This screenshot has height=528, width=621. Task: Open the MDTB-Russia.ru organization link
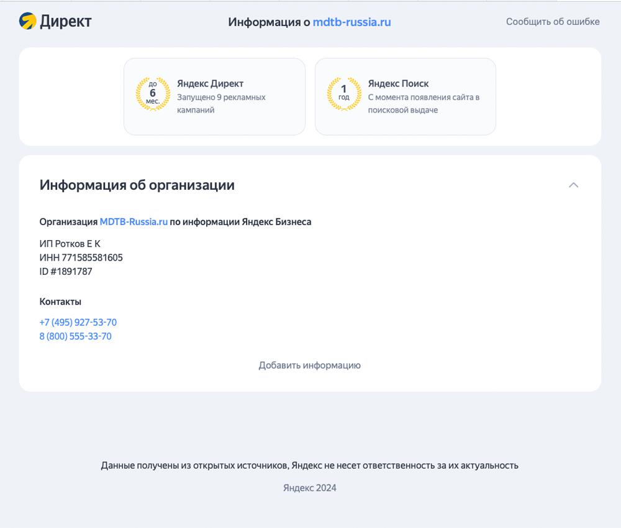(x=134, y=222)
